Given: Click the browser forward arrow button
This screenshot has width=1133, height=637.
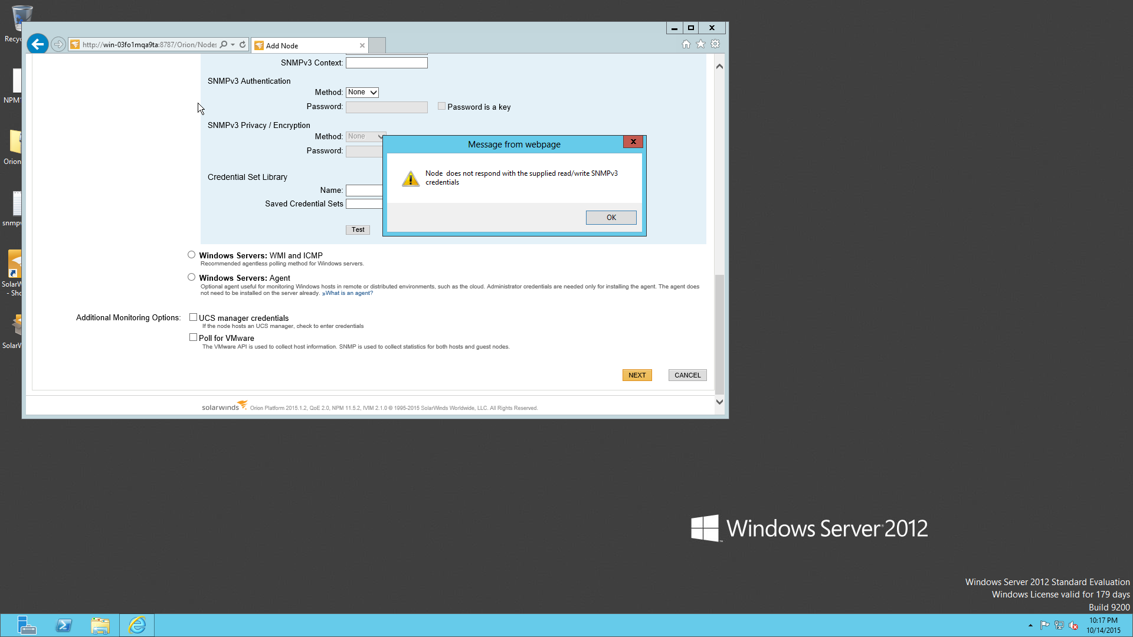Looking at the screenshot, I should pyautogui.click(x=58, y=44).
